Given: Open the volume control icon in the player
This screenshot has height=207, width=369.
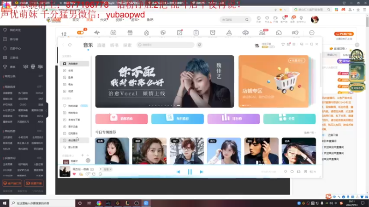Looking at the screenshot, I should tap(286, 172).
